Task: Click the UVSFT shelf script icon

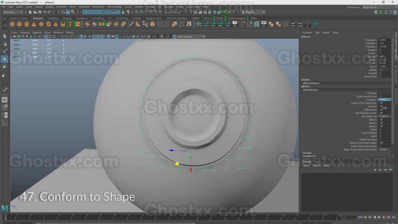Action: tap(206, 24)
